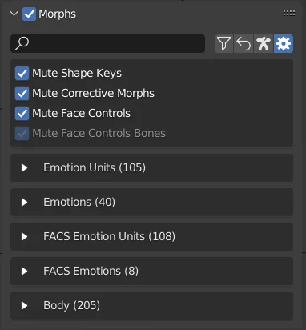306x330 pixels.
Task: Click the magnifying glass search icon
Action: click(22, 43)
